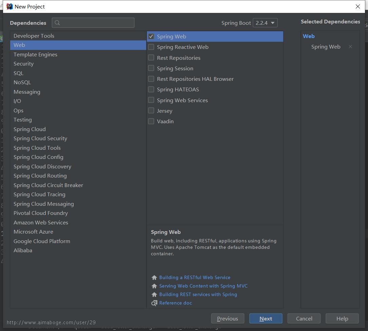This screenshot has height=331, width=368.
Task: Enable Rest Repositories HAL Browser
Action: 151,79
